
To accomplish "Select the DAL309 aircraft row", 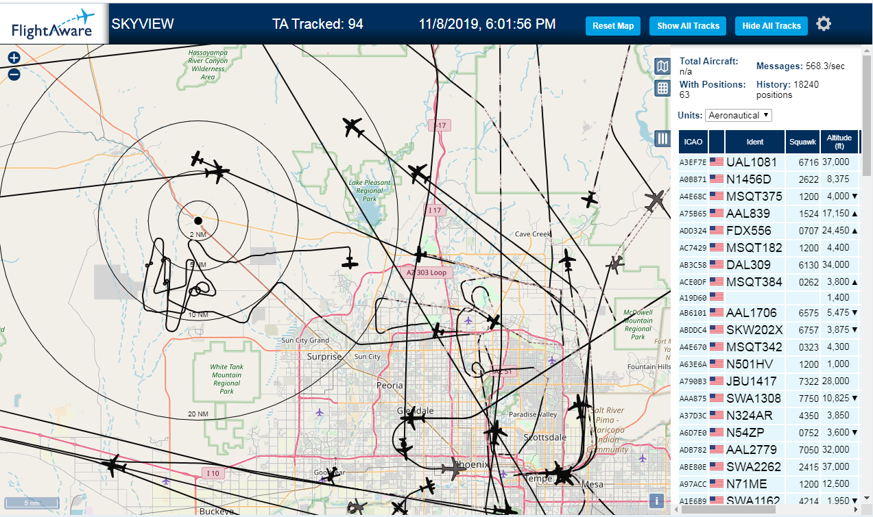I will pos(769,265).
